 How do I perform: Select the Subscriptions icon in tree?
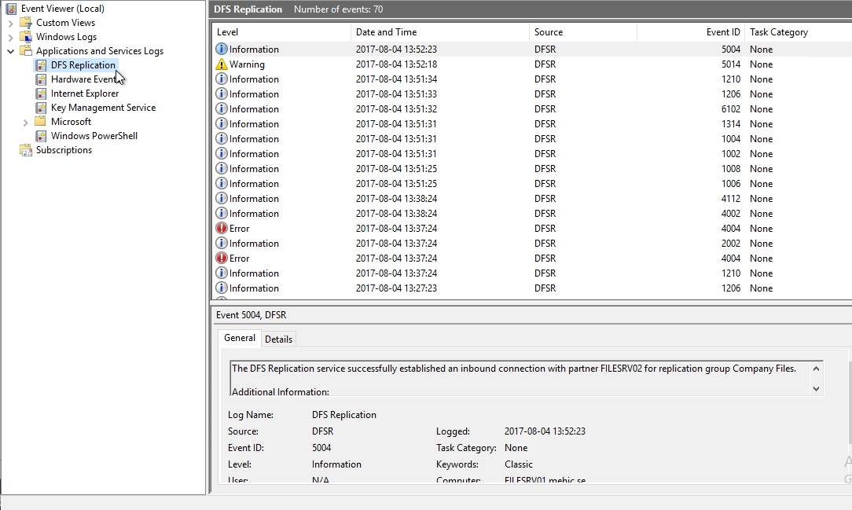pyautogui.click(x=26, y=150)
